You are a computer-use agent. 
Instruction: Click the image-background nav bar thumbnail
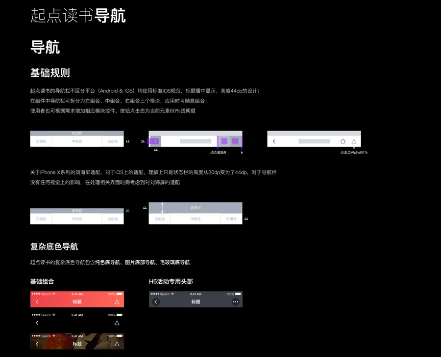tap(77, 341)
